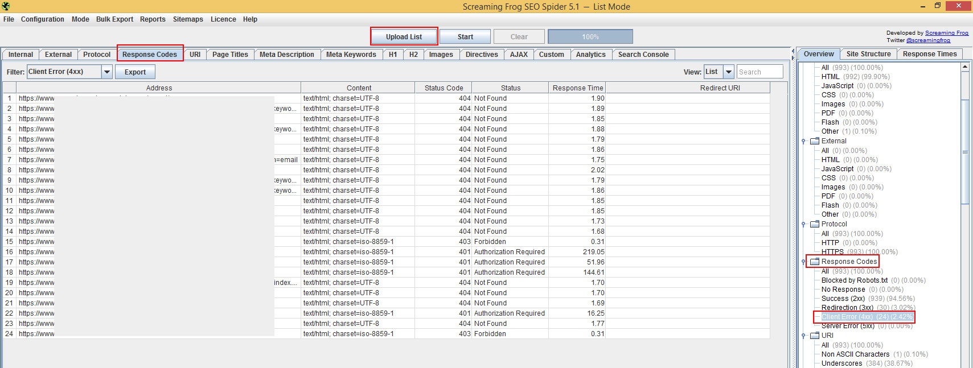Switch to the External tab
Screen dimensions: 973x368
[x=58, y=55]
